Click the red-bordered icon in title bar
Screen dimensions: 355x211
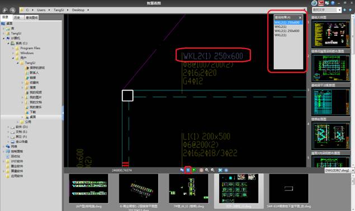click(x=321, y=3)
